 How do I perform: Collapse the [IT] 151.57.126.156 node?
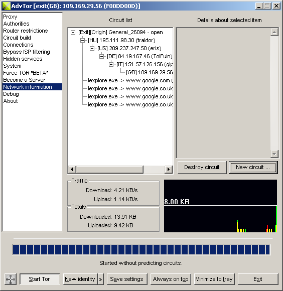click(111, 64)
